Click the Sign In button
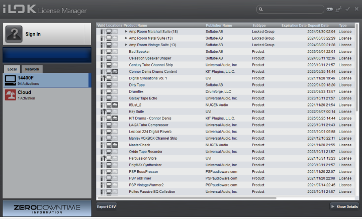The image size is (362, 219). point(47,34)
